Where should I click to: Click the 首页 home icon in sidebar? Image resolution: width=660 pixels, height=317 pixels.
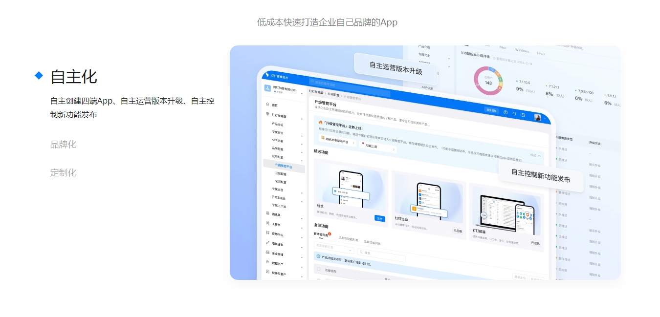(x=267, y=105)
